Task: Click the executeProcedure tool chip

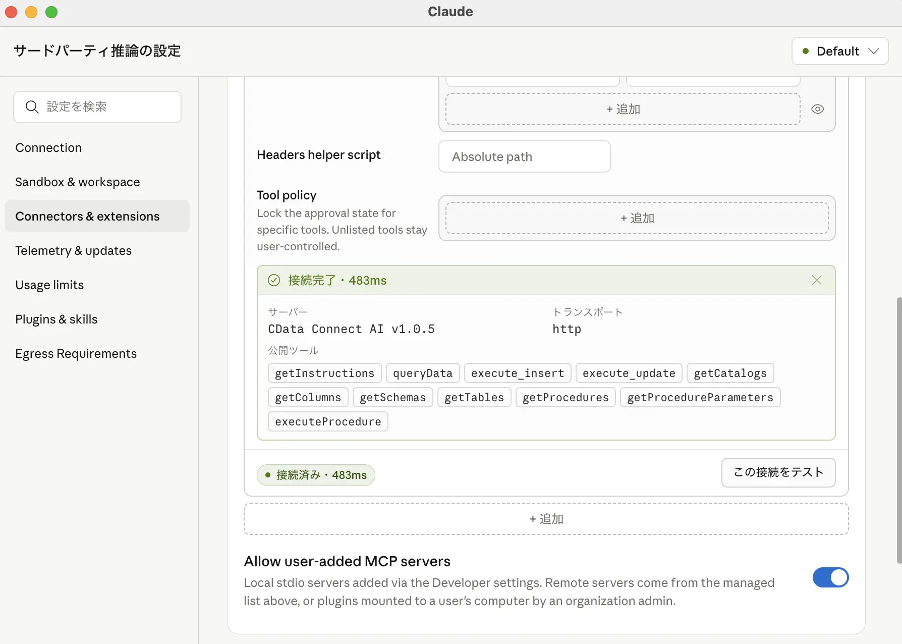Action: [328, 421]
